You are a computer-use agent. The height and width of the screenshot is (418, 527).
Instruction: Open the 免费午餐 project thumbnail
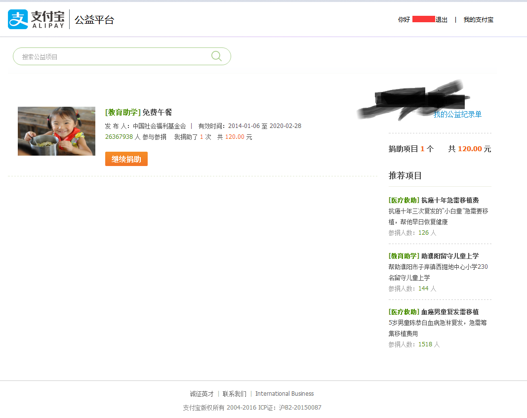coord(56,131)
